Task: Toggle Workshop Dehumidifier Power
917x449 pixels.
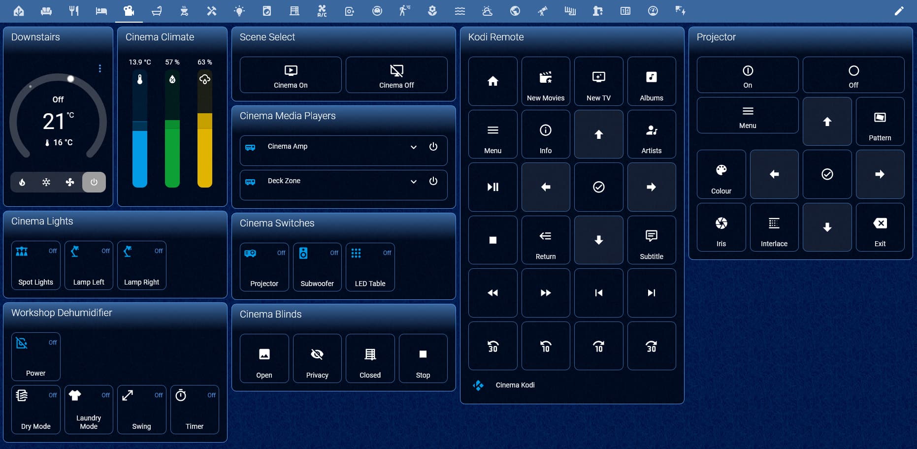Action: (35, 357)
